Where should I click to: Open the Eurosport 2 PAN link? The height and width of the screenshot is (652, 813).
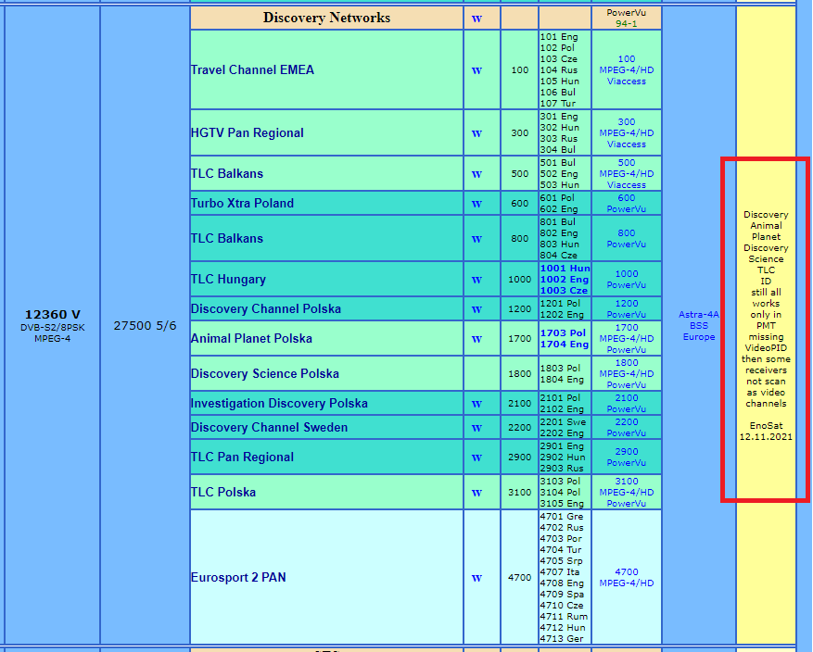pos(238,577)
